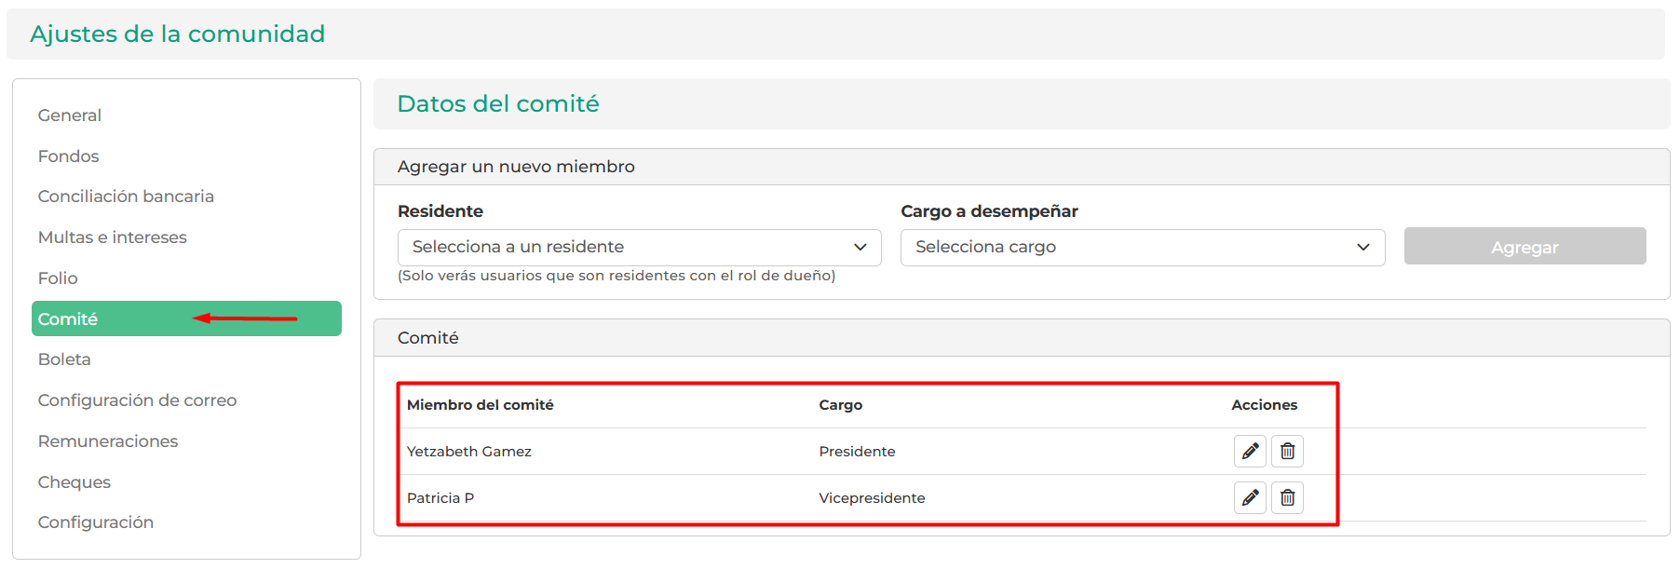Edit Yetzabeth Gamez's committee role

[1250, 452]
